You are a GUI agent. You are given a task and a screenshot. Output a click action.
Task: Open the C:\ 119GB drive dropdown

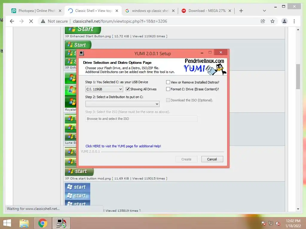104,89
